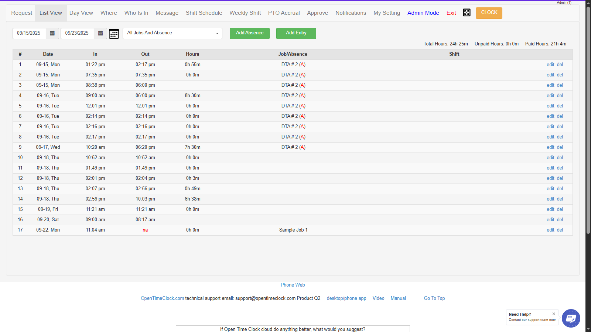Image resolution: width=591 pixels, height=332 pixels.
Task: Open the Manual link in footer
Action: [398, 298]
